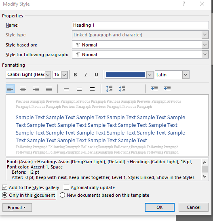The width and height of the screenshot is (213, 221).
Task: Toggle Bold formatting button
Action: (x=75, y=75)
